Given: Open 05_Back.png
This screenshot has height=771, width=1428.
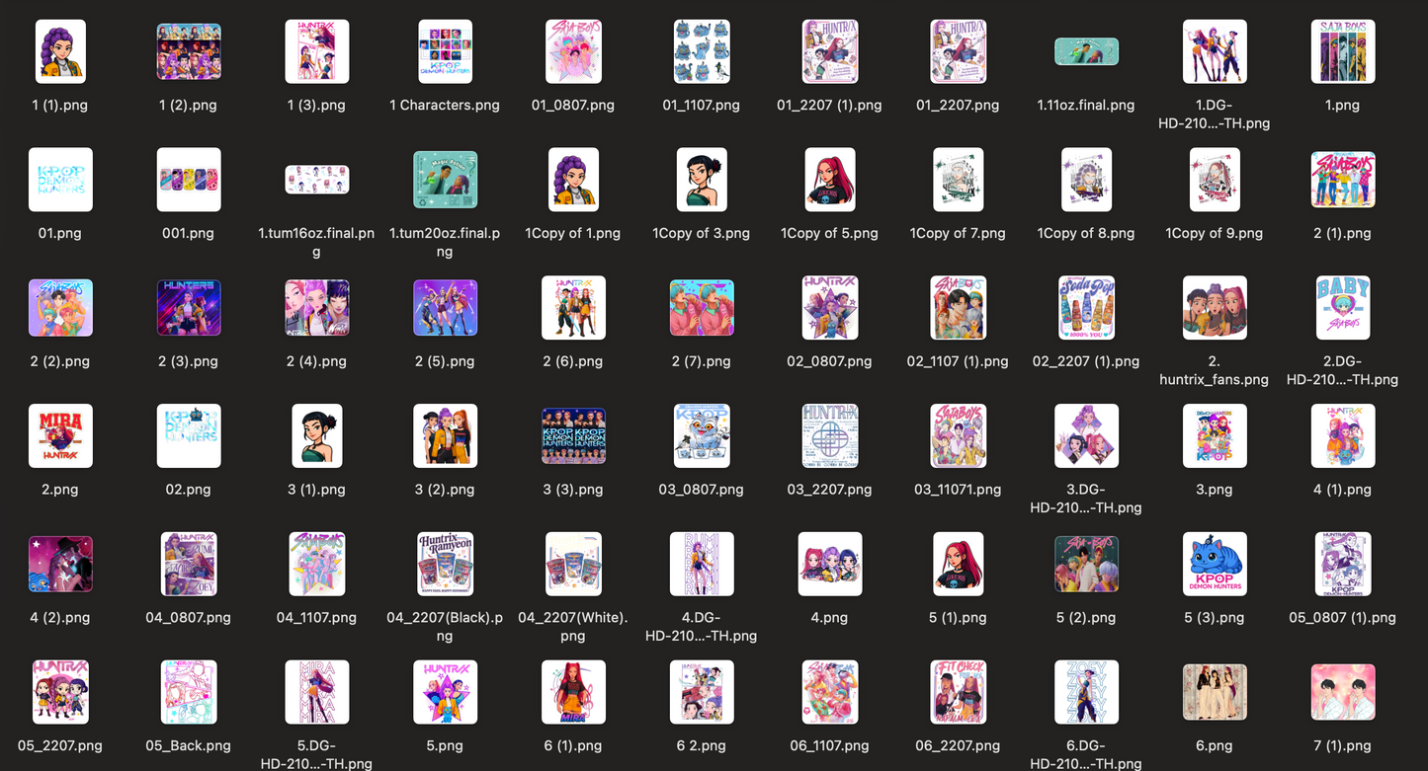Looking at the screenshot, I should pyautogui.click(x=188, y=692).
